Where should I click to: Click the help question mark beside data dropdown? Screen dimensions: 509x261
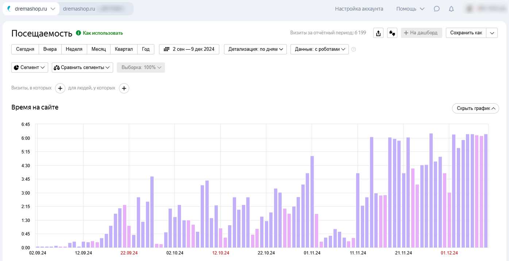click(353, 49)
